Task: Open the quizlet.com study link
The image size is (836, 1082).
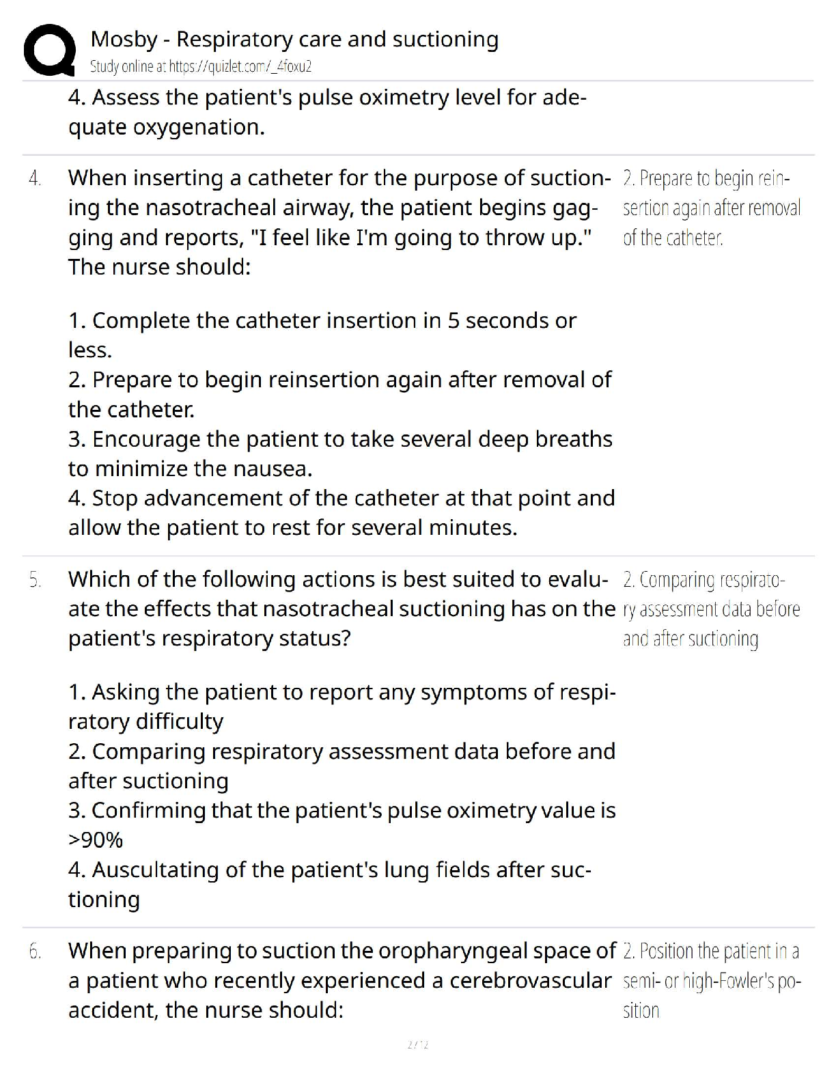Action: point(201,67)
